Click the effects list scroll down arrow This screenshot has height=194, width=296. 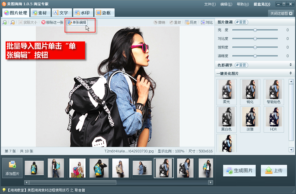point(291,150)
